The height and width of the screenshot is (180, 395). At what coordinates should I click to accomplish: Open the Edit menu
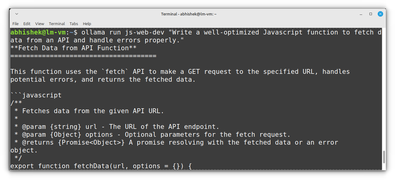tap(27, 24)
